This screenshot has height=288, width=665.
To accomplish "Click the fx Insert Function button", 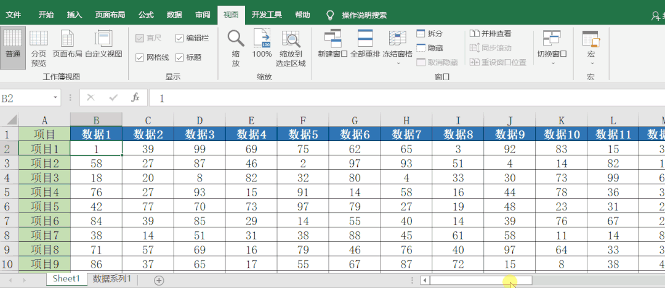I will (x=135, y=98).
